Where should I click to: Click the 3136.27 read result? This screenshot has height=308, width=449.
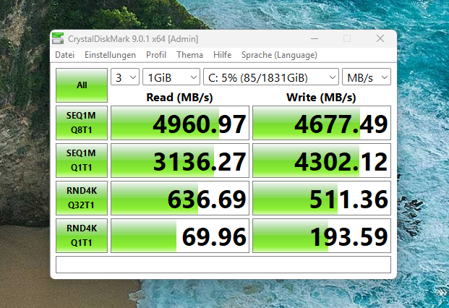[180, 161]
